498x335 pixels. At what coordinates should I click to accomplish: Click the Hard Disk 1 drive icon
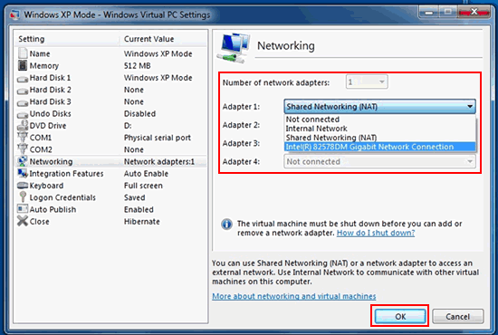pyautogui.click(x=23, y=79)
